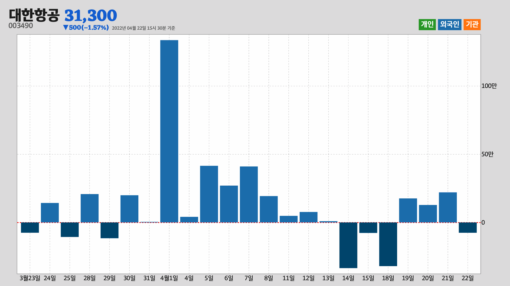Click the bar above 24일

click(x=50, y=213)
